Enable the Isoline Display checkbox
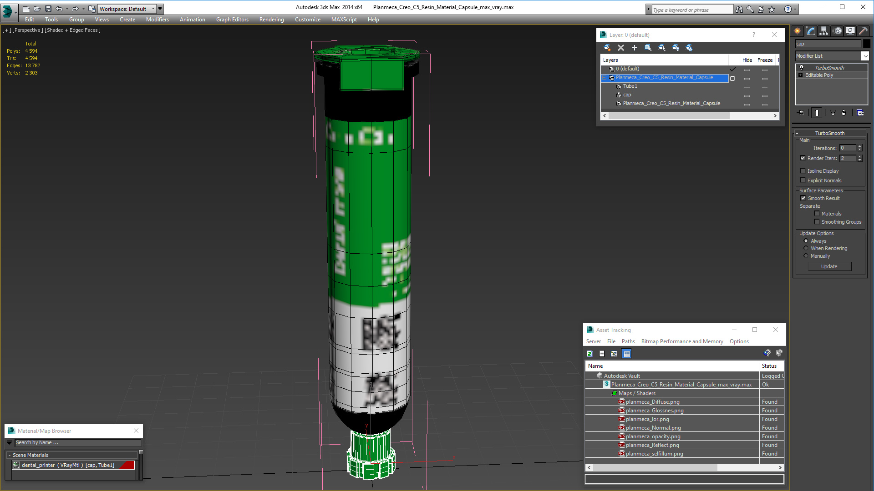 point(803,171)
